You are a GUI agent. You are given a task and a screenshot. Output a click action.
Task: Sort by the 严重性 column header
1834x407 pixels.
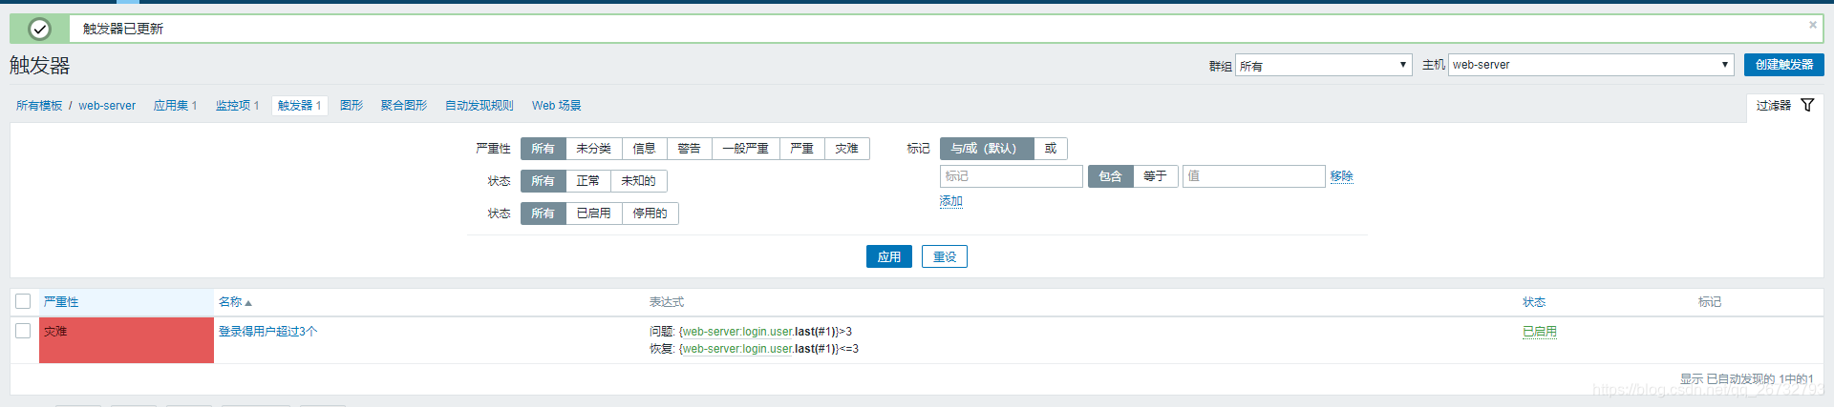[61, 302]
